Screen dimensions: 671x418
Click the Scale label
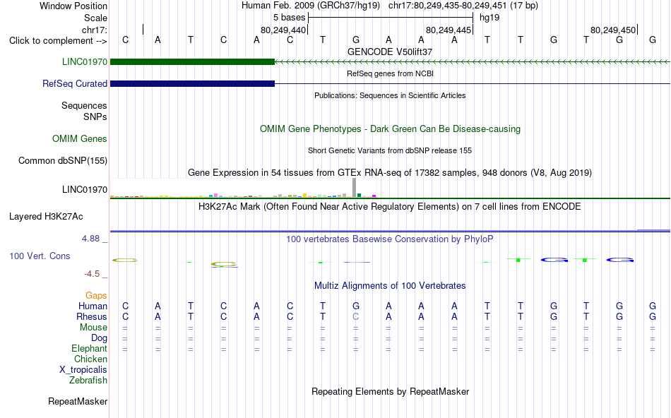pos(96,18)
